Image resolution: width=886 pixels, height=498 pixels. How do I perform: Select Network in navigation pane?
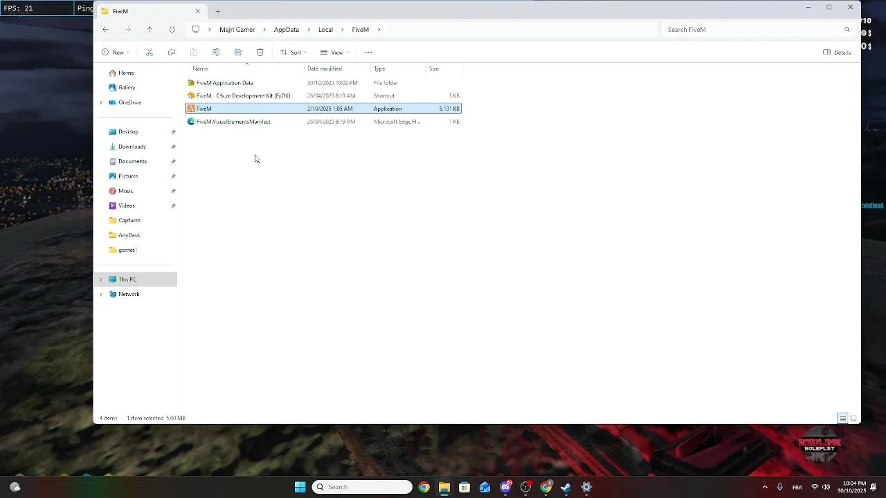click(129, 294)
